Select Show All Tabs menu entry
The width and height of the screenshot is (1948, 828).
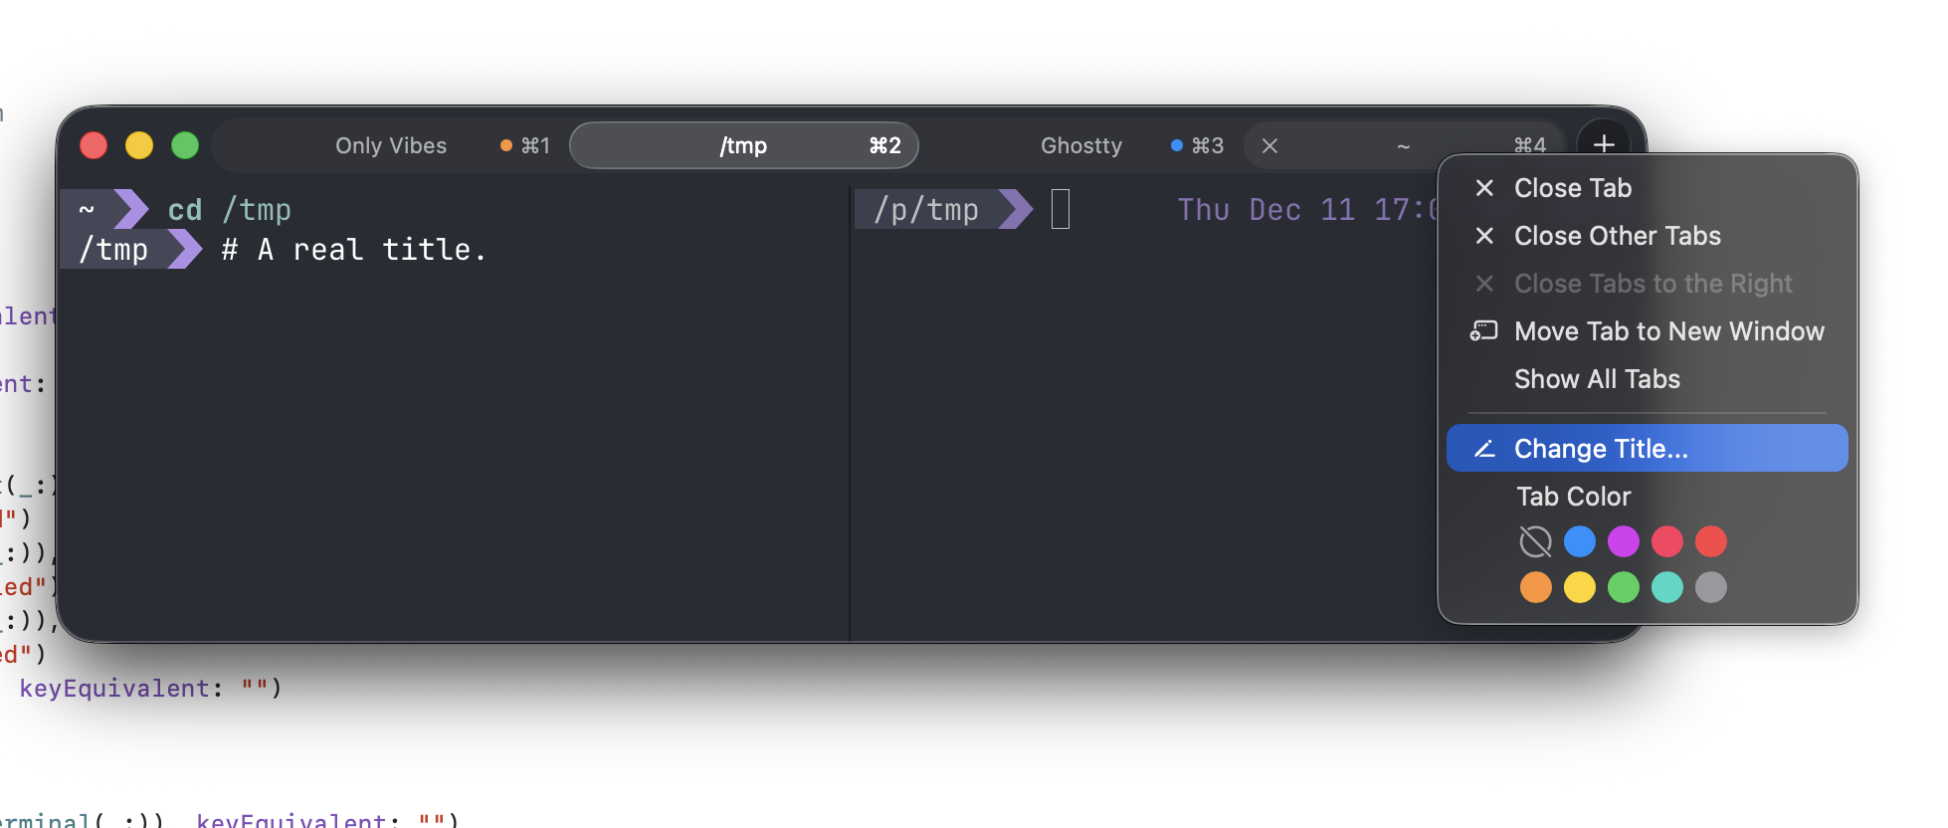click(x=1596, y=379)
